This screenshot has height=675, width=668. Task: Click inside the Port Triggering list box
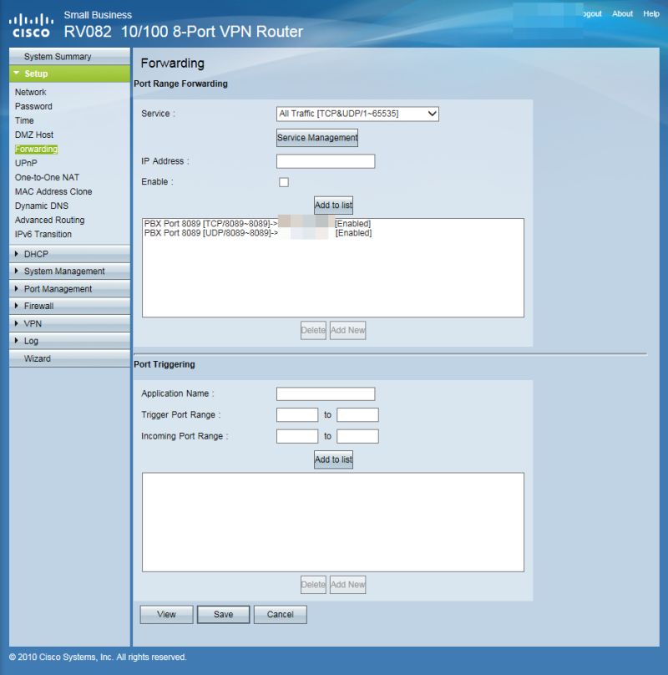pos(333,522)
